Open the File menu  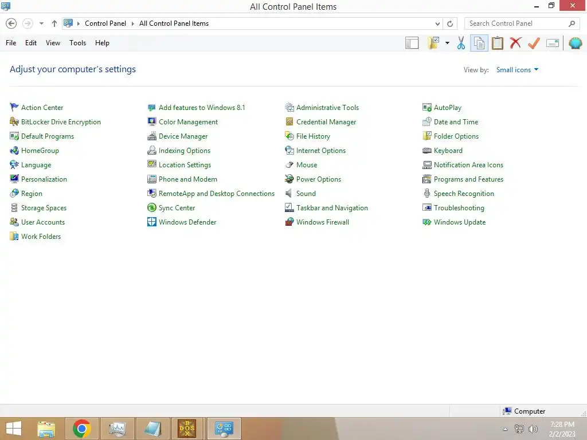click(x=11, y=43)
